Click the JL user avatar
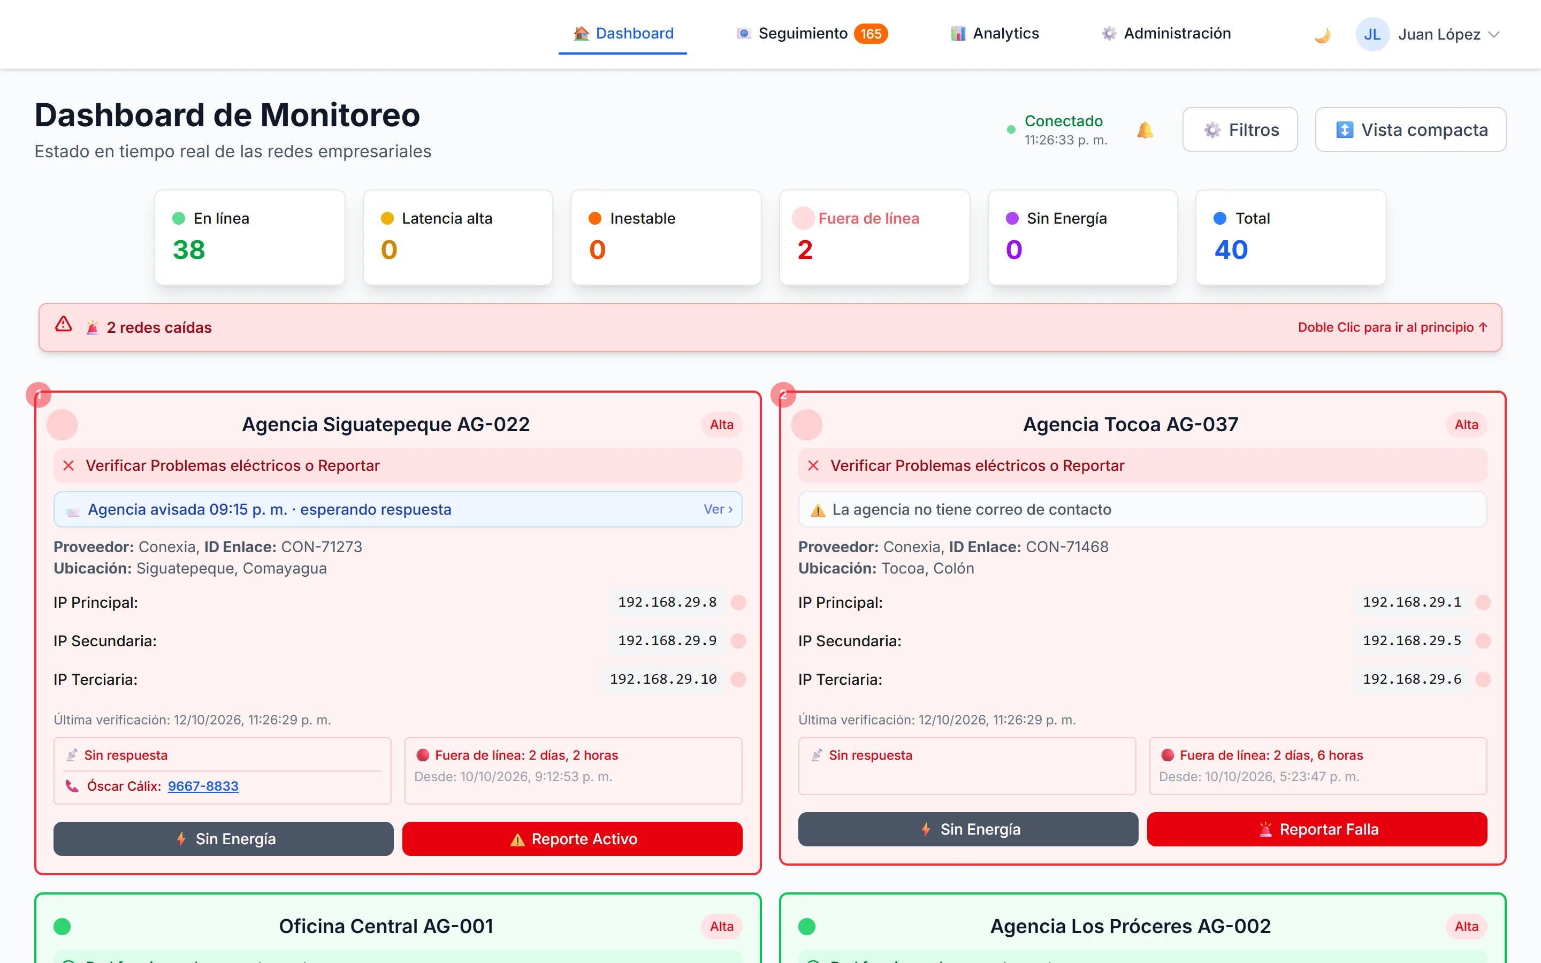This screenshot has width=1541, height=963. point(1372,34)
